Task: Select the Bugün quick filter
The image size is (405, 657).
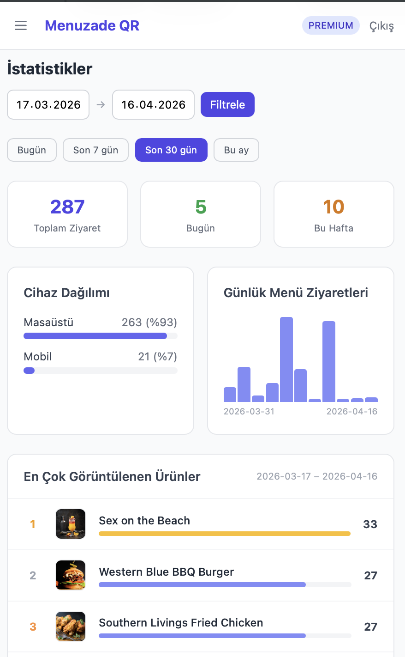Action: point(31,150)
